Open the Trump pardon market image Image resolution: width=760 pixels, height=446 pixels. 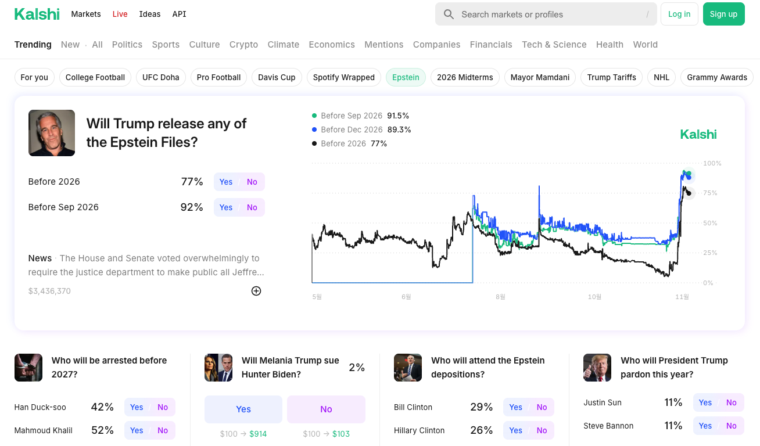click(597, 368)
